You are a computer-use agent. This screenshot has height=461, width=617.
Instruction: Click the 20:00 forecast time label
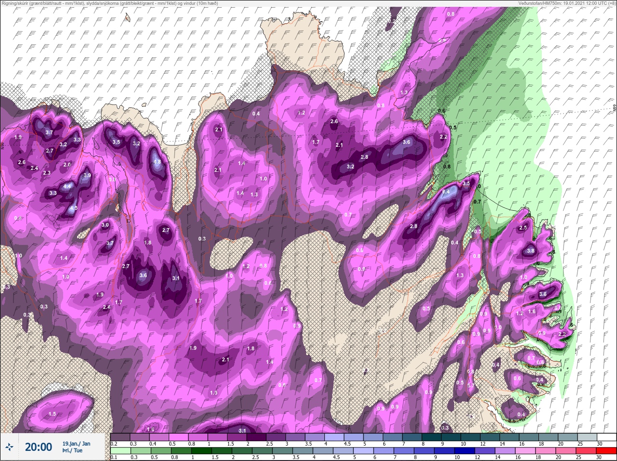click(x=39, y=448)
